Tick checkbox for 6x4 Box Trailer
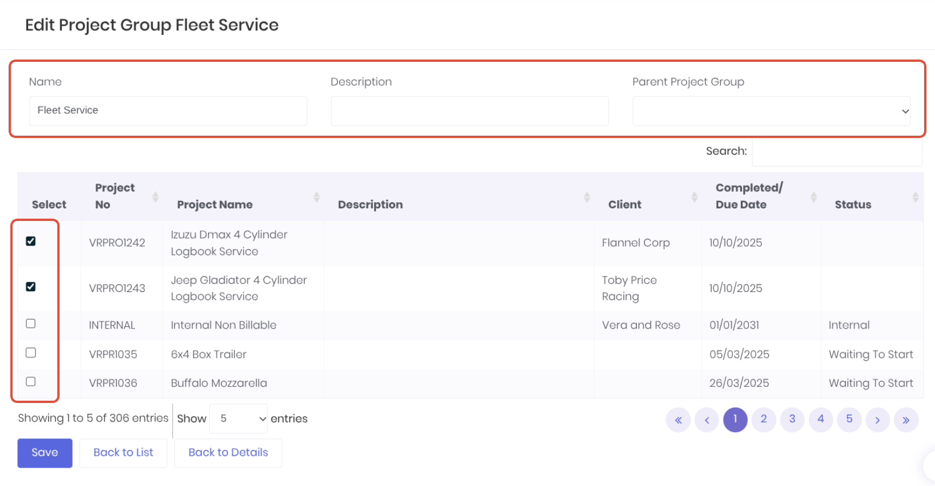This screenshot has width=935, height=486. coord(31,353)
